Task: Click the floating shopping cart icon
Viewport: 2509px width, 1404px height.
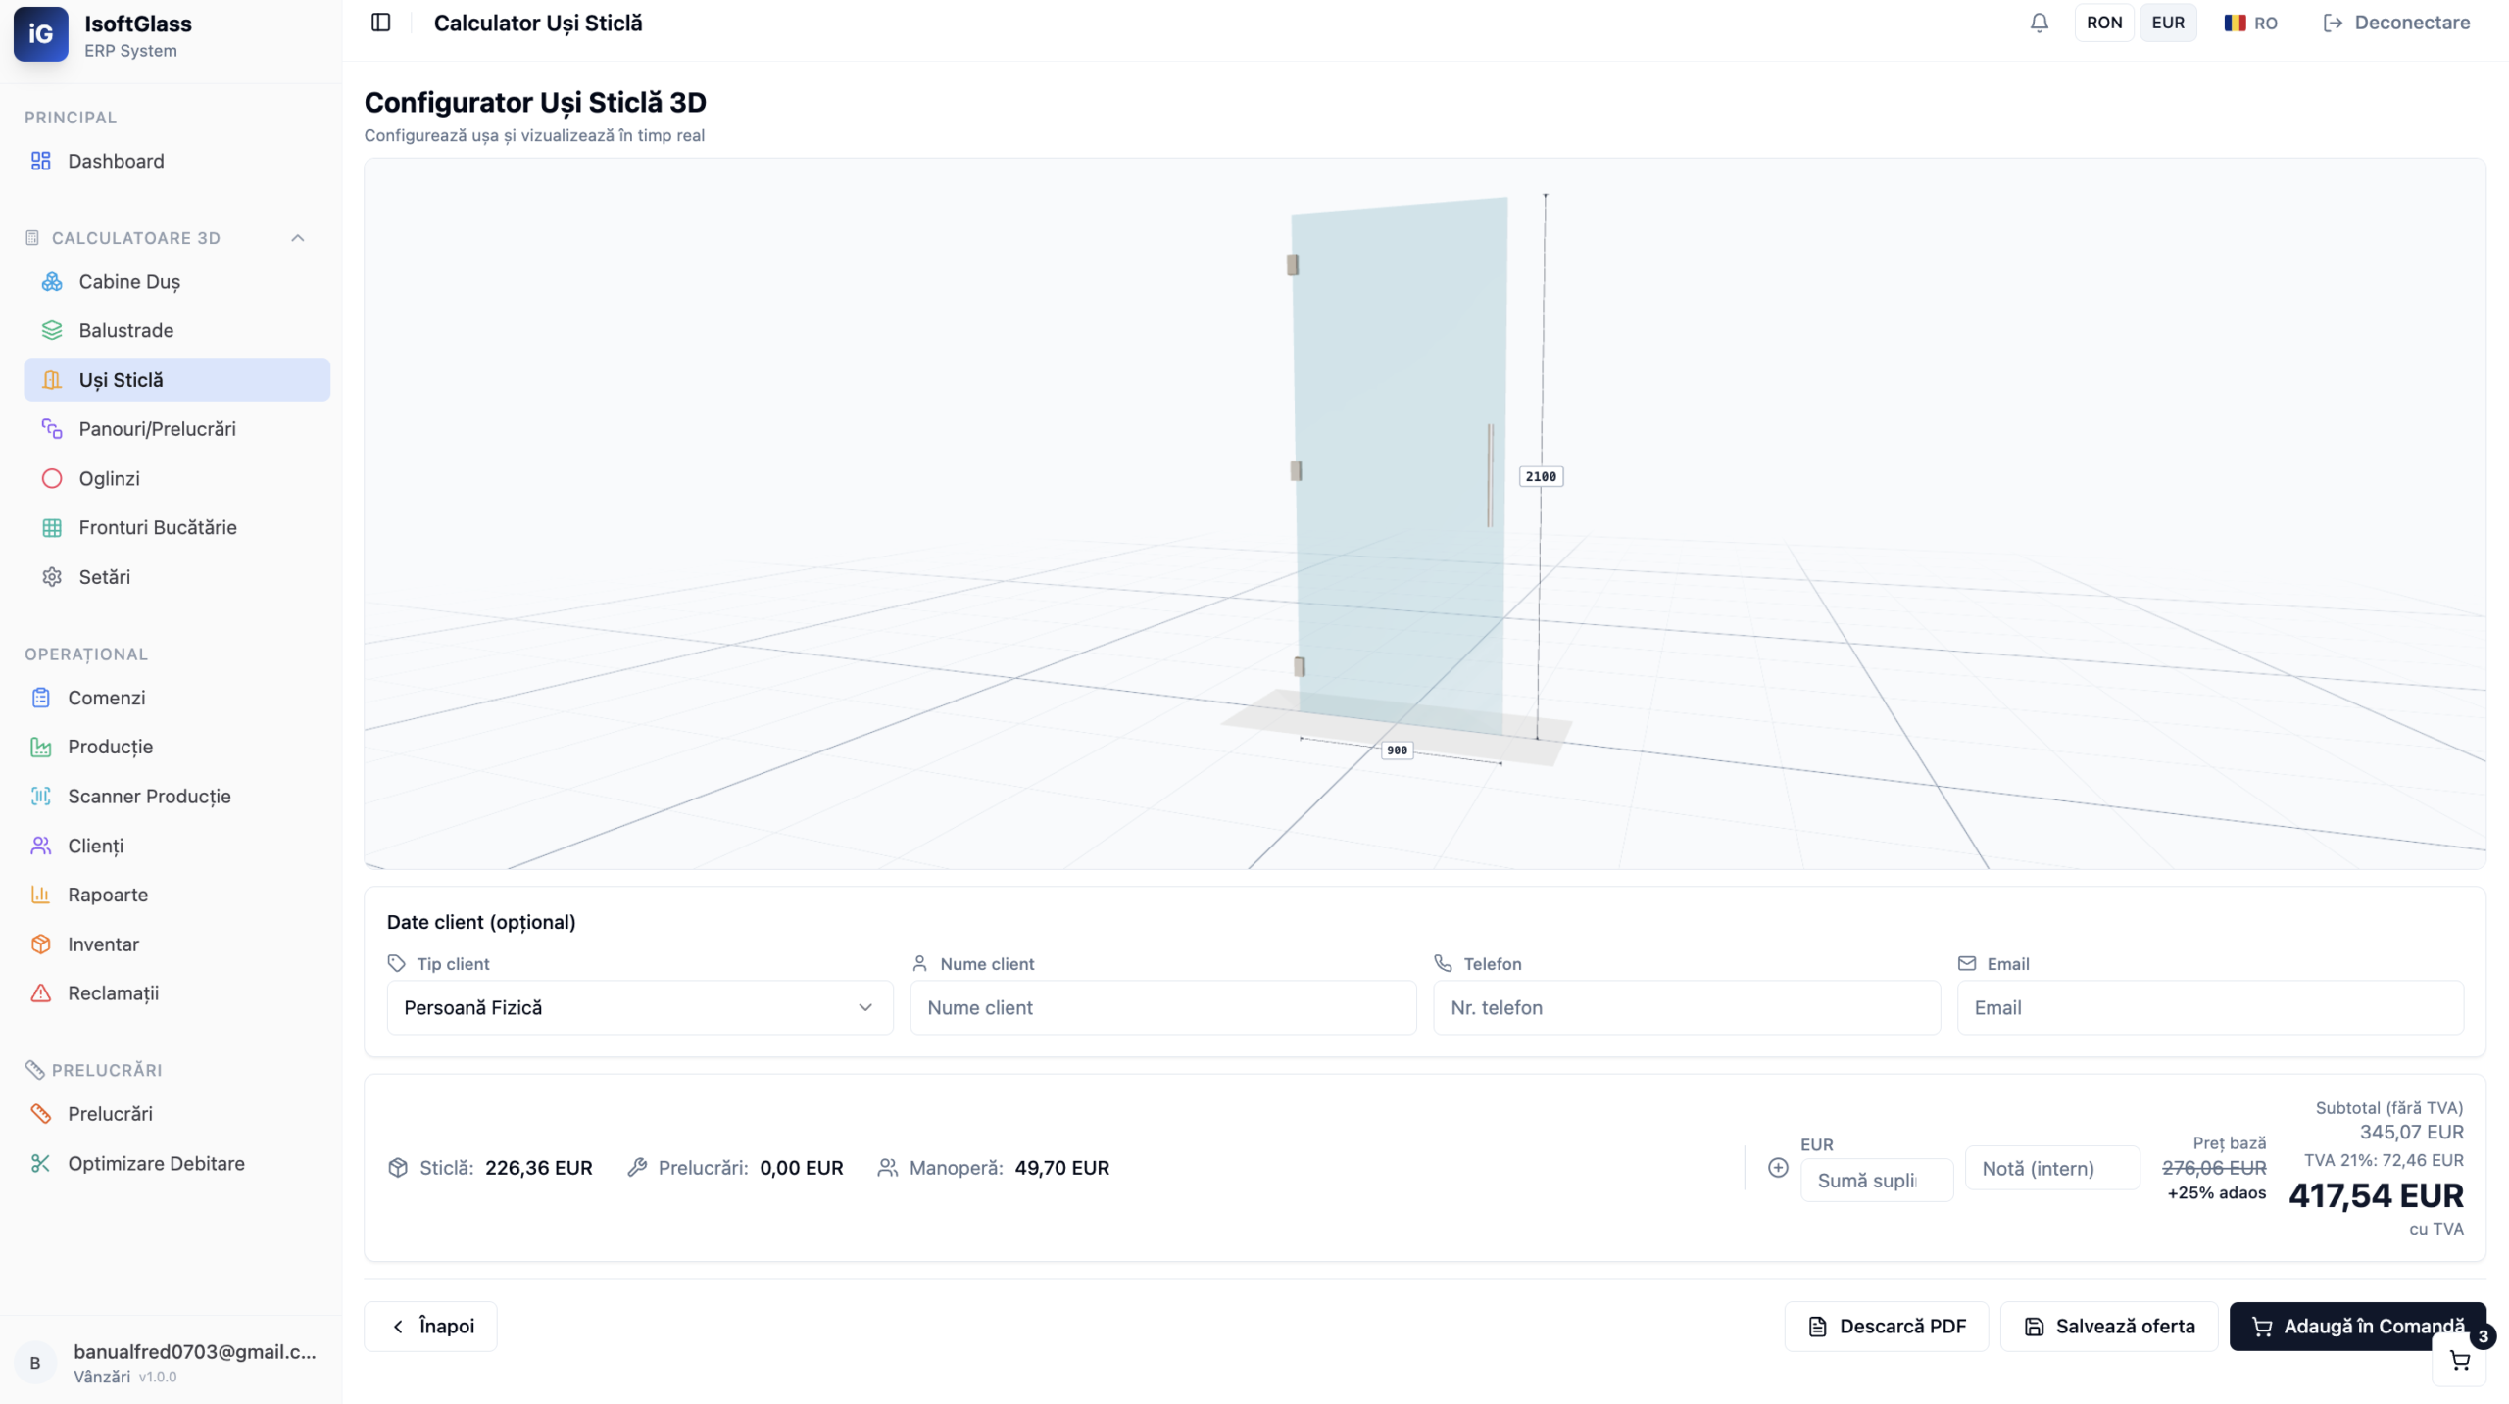Action: (x=2459, y=1360)
